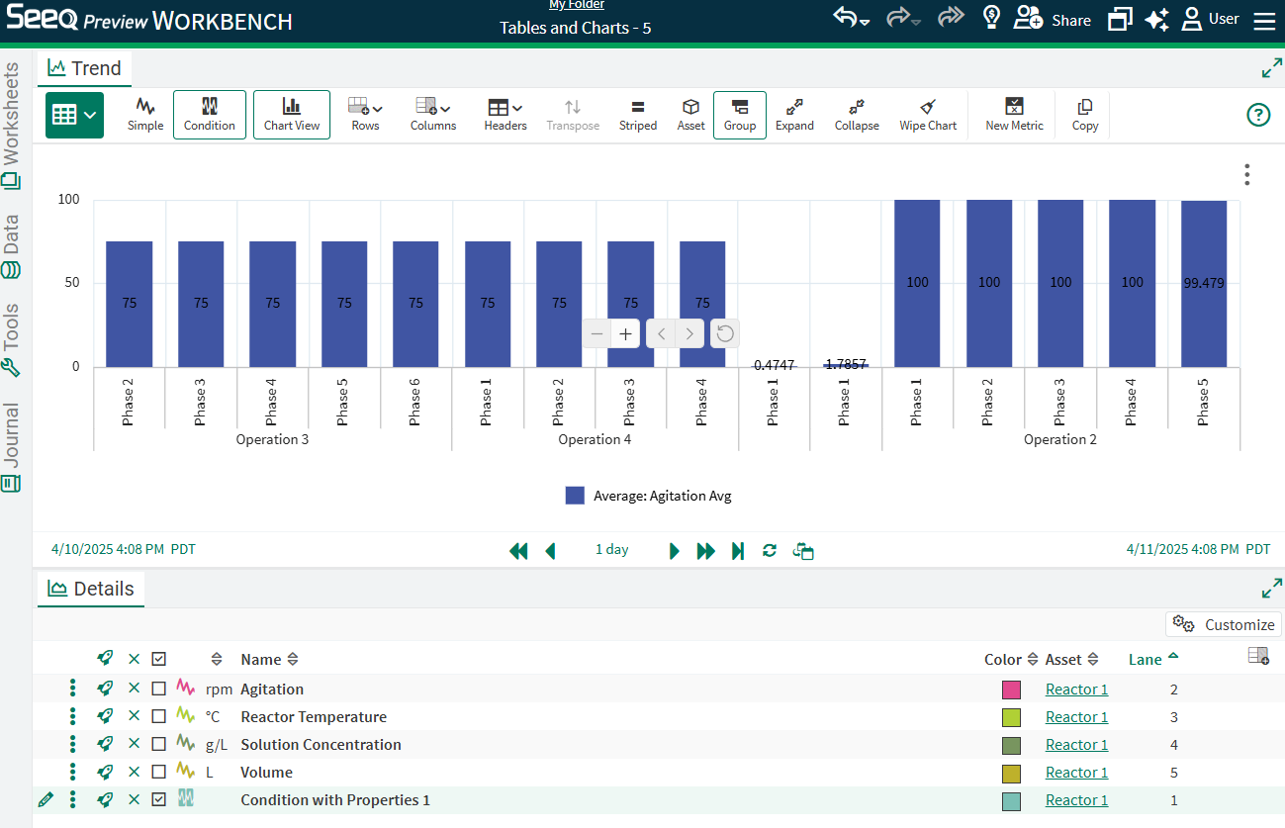Check the Agitation signal checkbox

point(159,690)
